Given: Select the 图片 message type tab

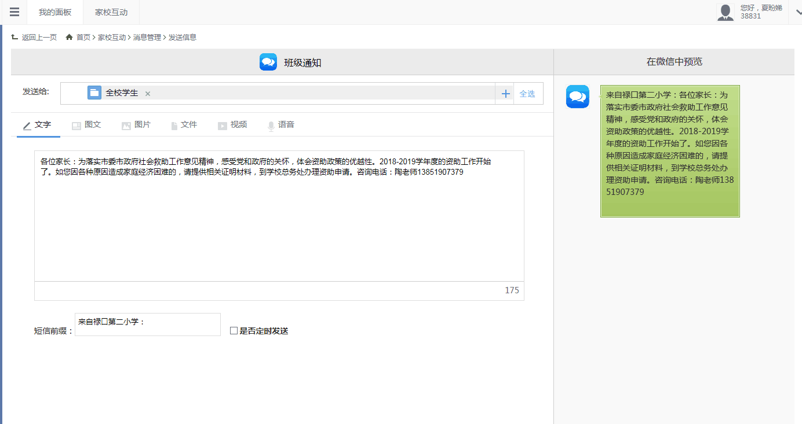Looking at the screenshot, I should [136, 125].
